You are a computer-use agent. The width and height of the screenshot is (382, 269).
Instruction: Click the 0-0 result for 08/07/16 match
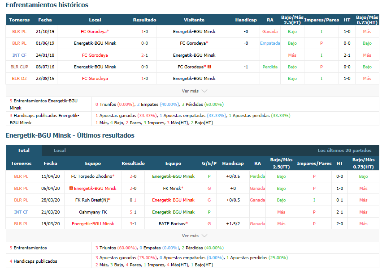coord(144,67)
